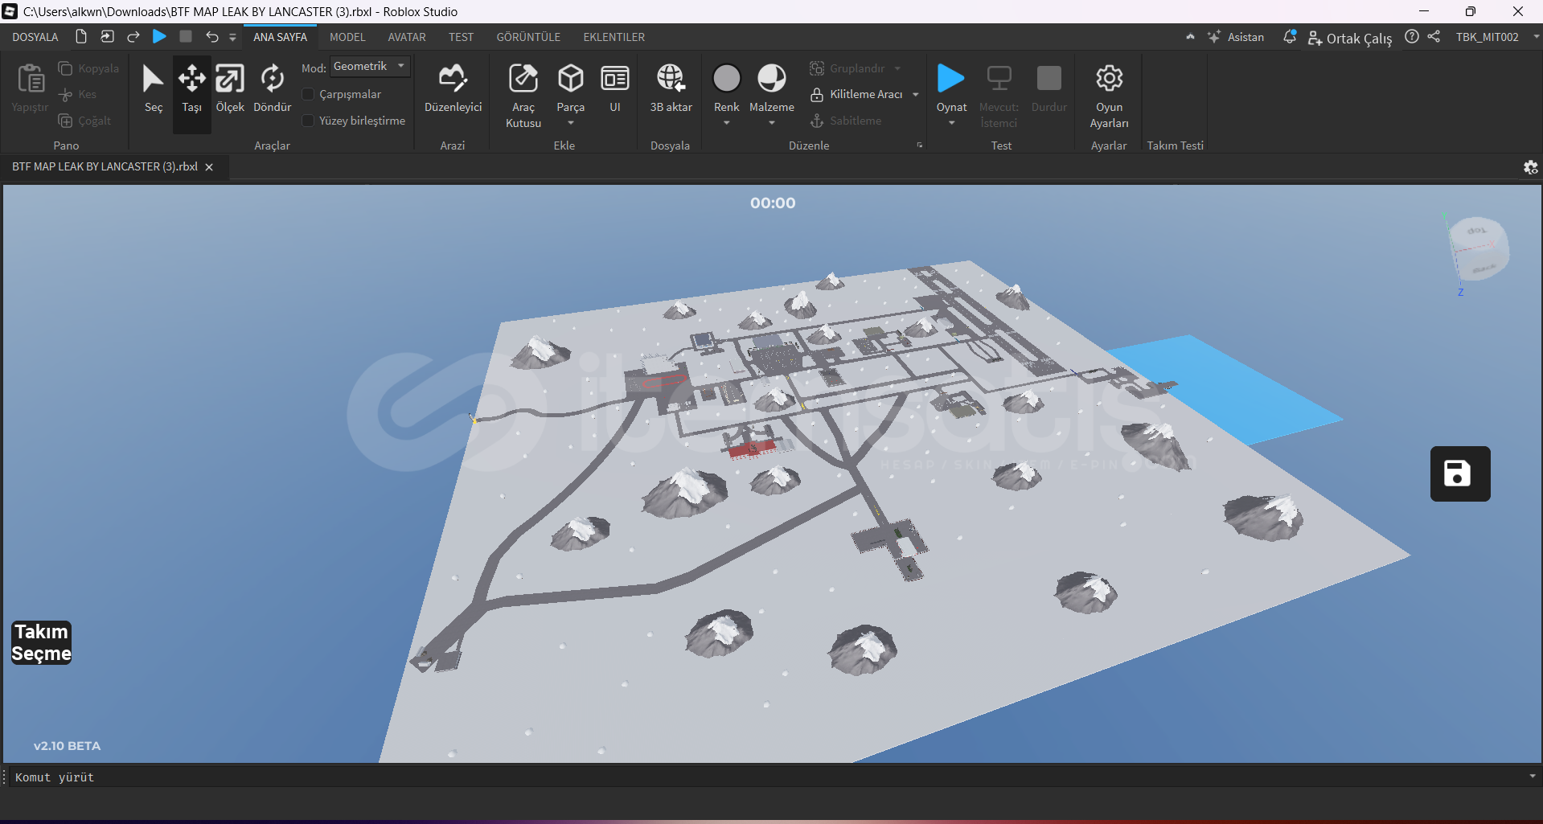
Task: Click the Durdur stop button
Action: [x=1049, y=88]
